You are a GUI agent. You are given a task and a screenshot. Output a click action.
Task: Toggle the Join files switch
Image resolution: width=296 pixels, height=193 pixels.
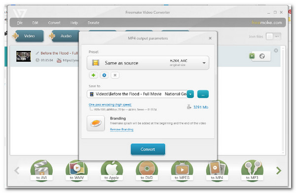273,37
